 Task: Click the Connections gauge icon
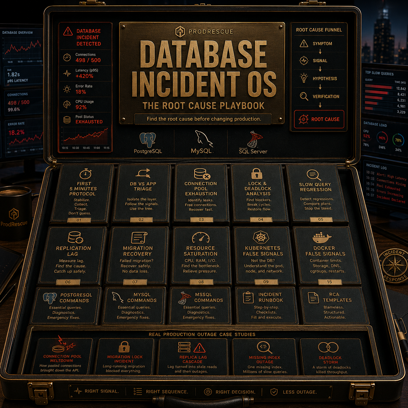pos(67,58)
